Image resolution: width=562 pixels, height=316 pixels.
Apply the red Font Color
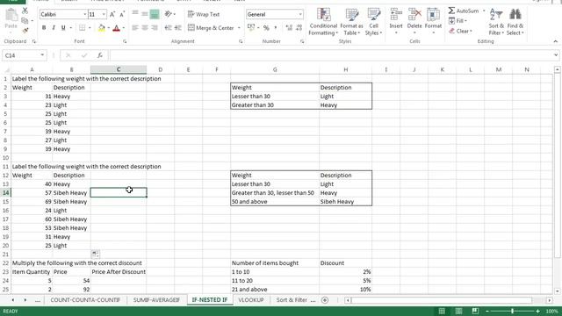tap(116, 27)
